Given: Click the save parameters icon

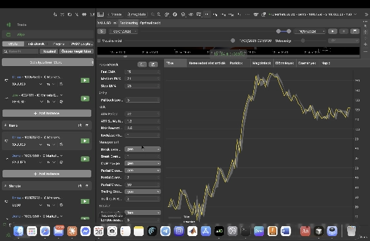Looking at the screenshot, I should (x=153, y=64).
